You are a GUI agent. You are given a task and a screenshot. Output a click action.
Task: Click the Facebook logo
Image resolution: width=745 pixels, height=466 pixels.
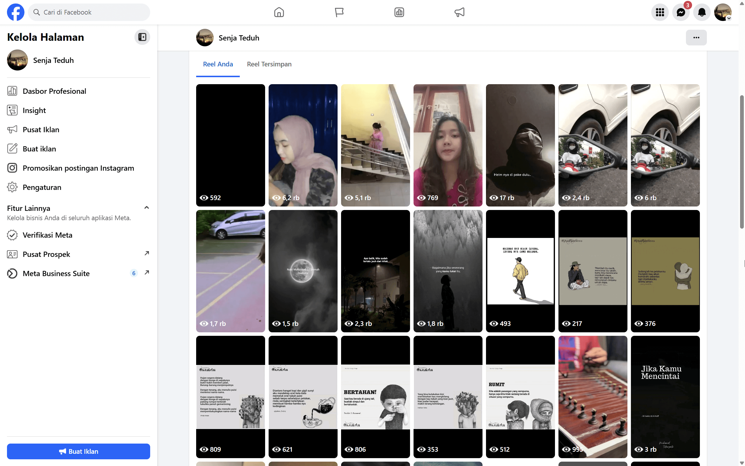coord(15,12)
